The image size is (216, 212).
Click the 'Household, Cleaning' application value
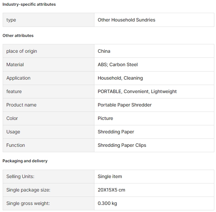120,78
